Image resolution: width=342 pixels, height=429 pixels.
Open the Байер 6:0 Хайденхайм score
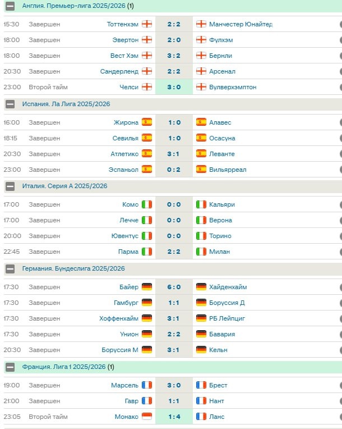[x=174, y=287]
